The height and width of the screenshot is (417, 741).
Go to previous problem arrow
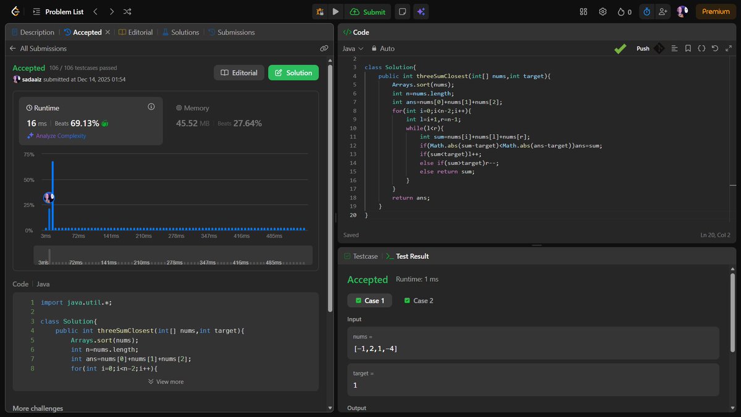tap(95, 11)
